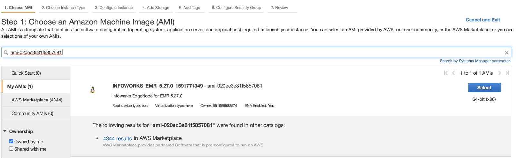Click the Linux penguin AMI icon
The image size is (516, 158).
pyautogui.click(x=93, y=90)
